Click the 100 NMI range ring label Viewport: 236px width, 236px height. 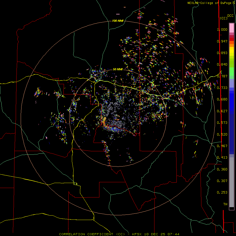pos(118,21)
